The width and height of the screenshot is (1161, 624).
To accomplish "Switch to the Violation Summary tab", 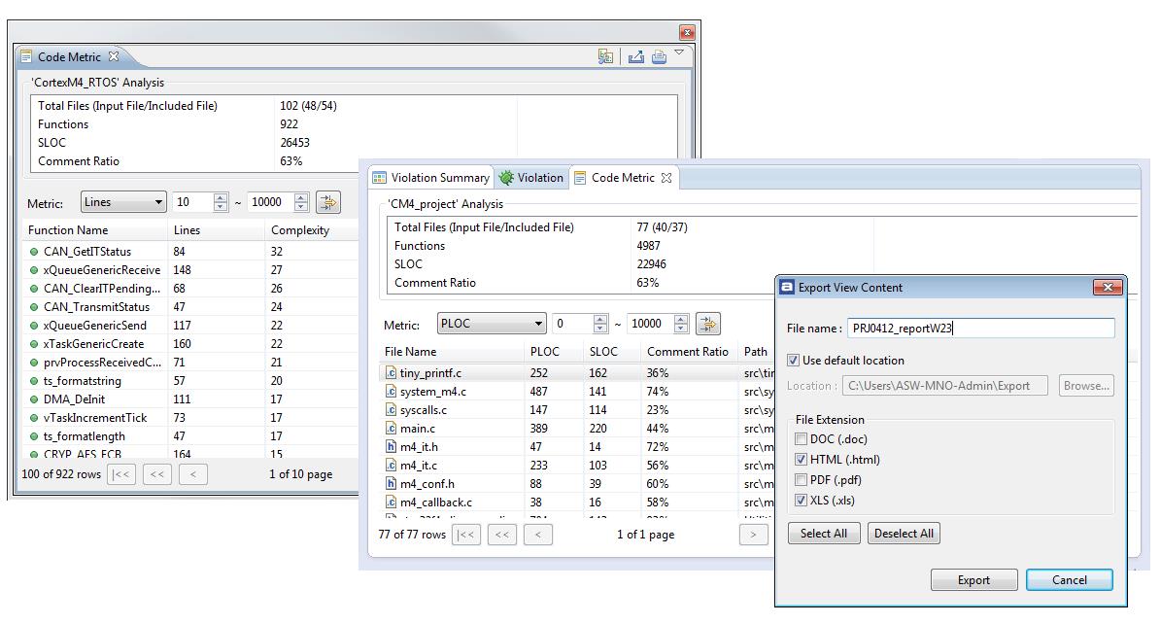I will 430,178.
